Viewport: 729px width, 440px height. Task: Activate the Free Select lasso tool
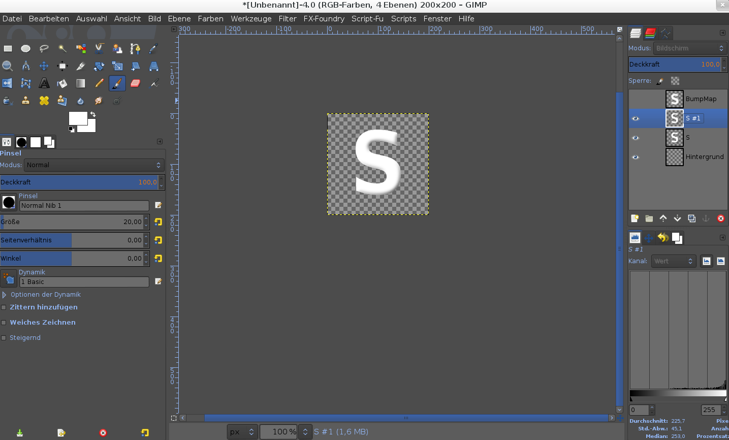pos(44,49)
